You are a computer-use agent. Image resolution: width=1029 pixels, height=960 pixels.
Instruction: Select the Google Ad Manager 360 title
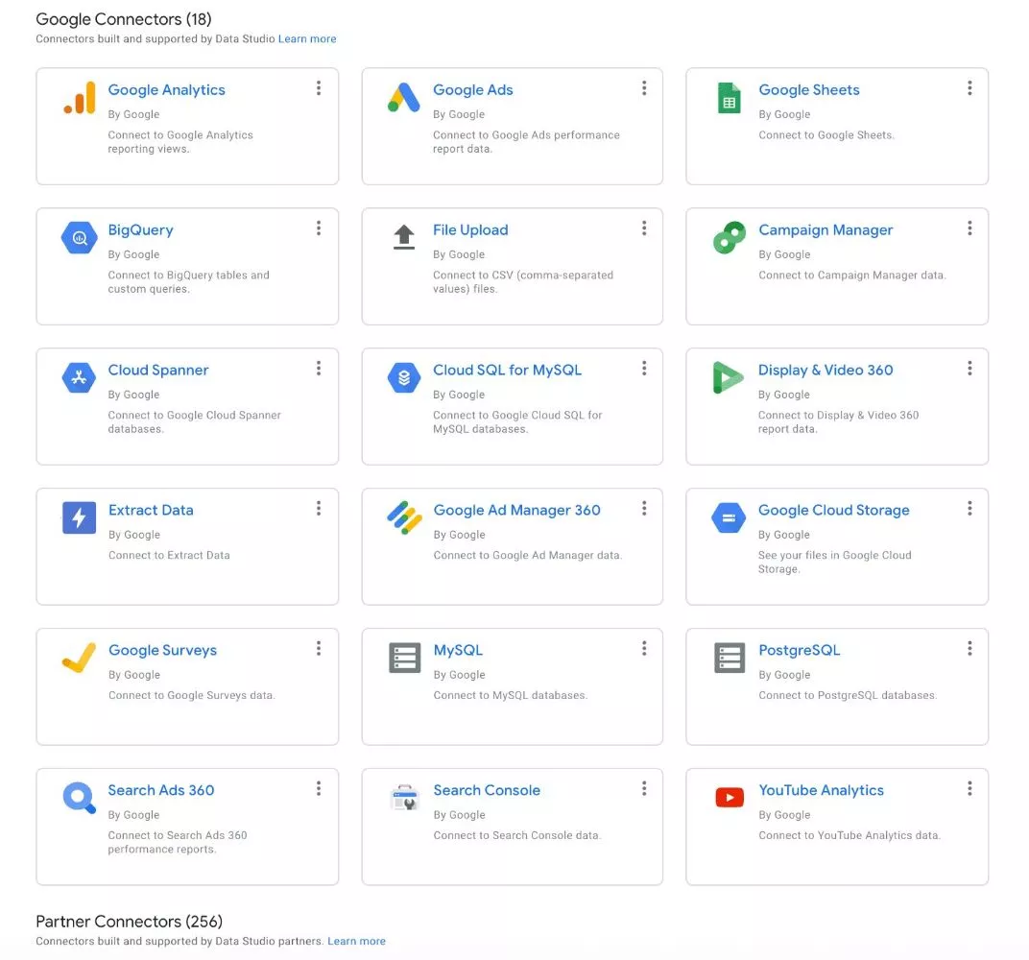tap(517, 510)
